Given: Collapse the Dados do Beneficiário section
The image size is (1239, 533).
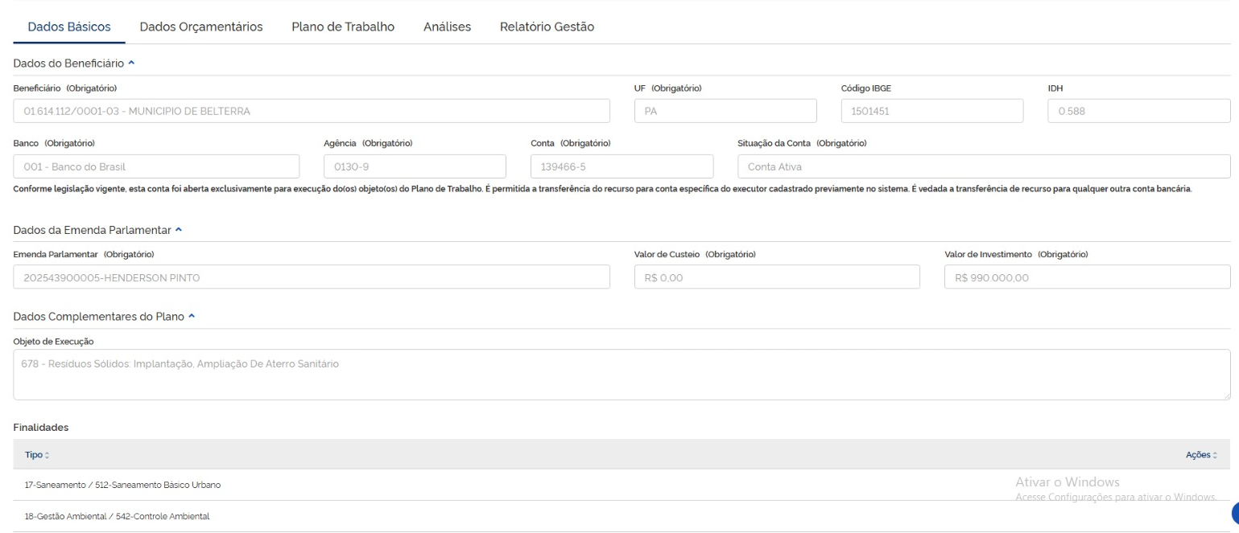Looking at the screenshot, I should coord(130,63).
